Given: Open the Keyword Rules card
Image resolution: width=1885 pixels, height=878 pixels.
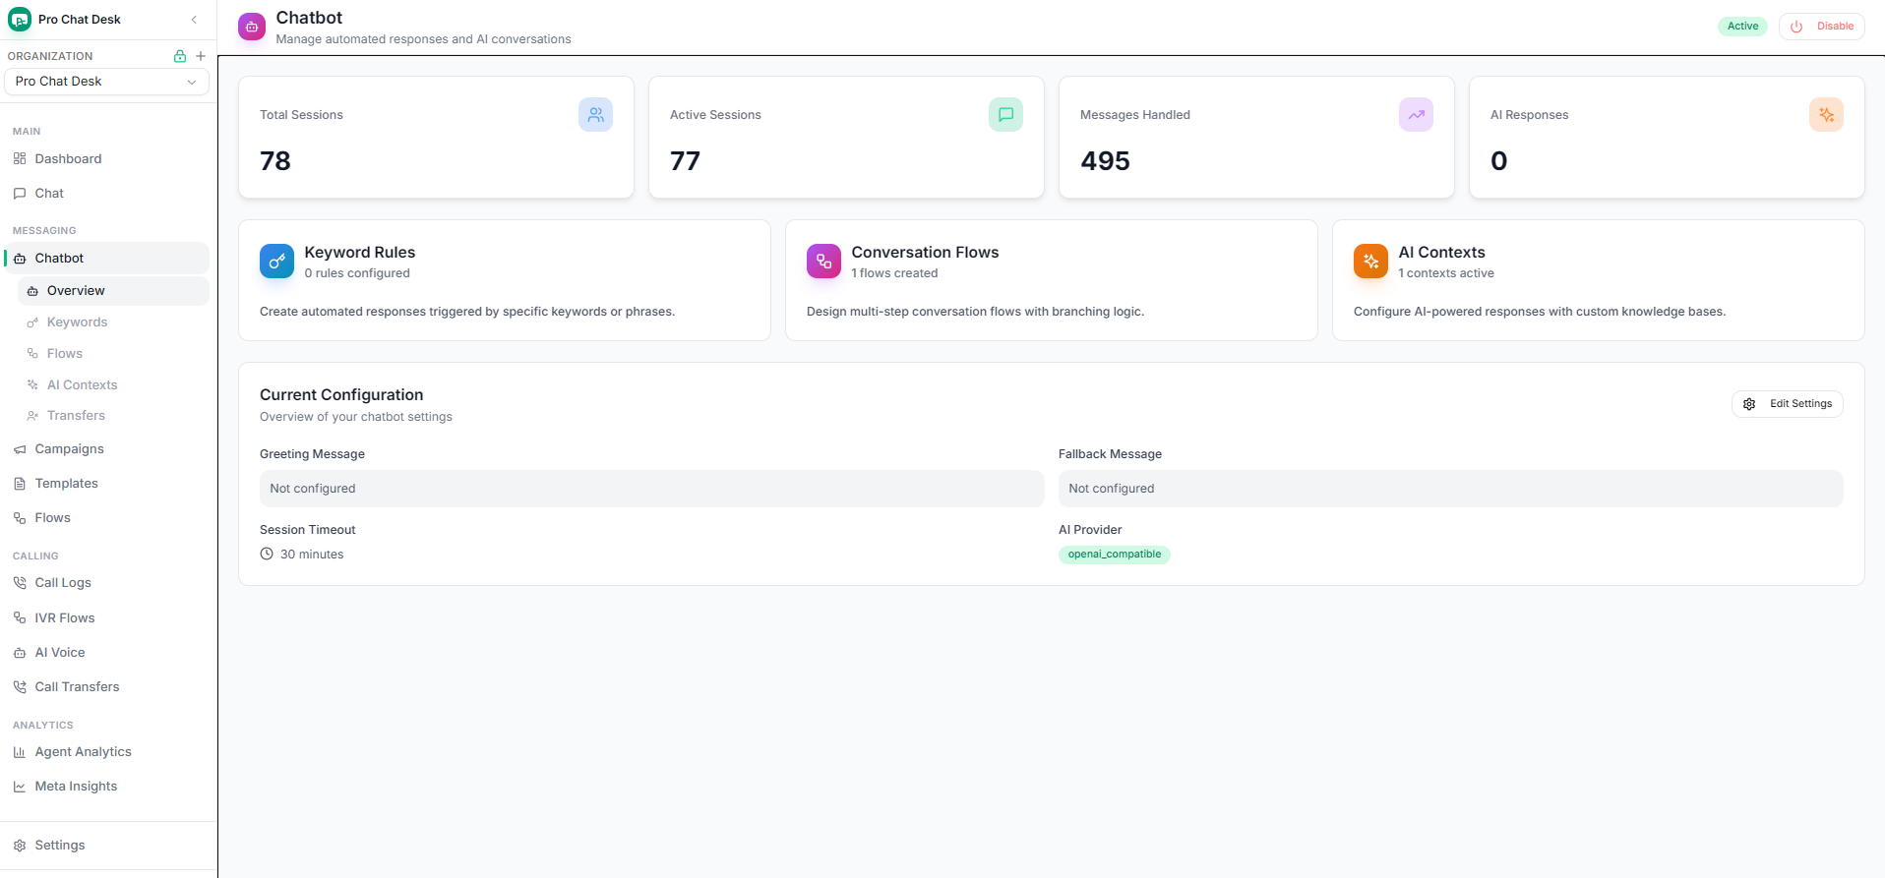Looking at the screenshot, I should (x=505, y=280).
